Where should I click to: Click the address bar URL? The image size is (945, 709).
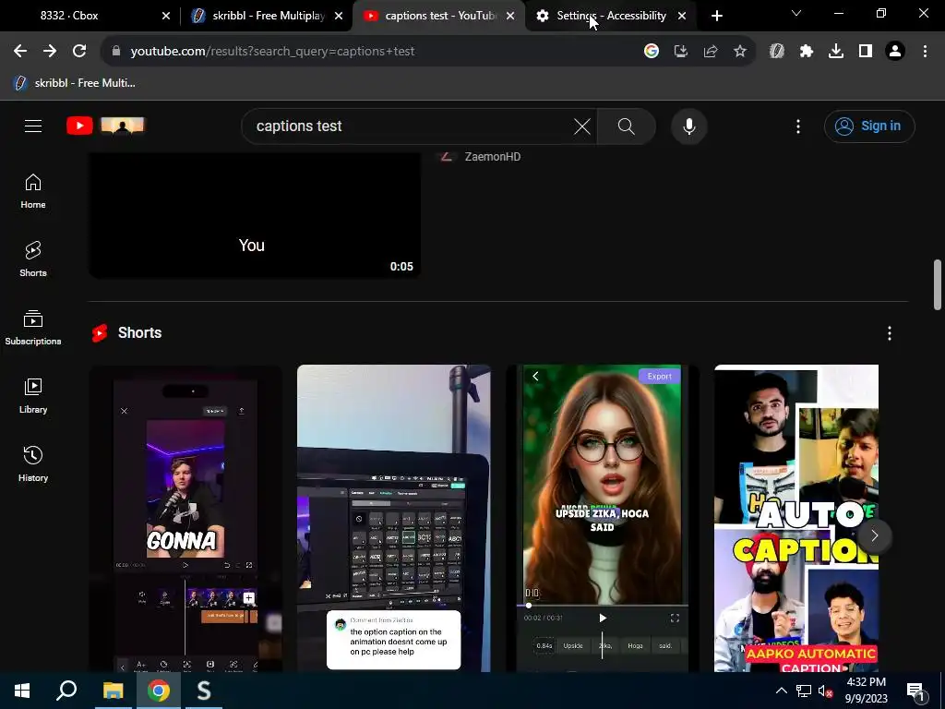pos(272,52)
